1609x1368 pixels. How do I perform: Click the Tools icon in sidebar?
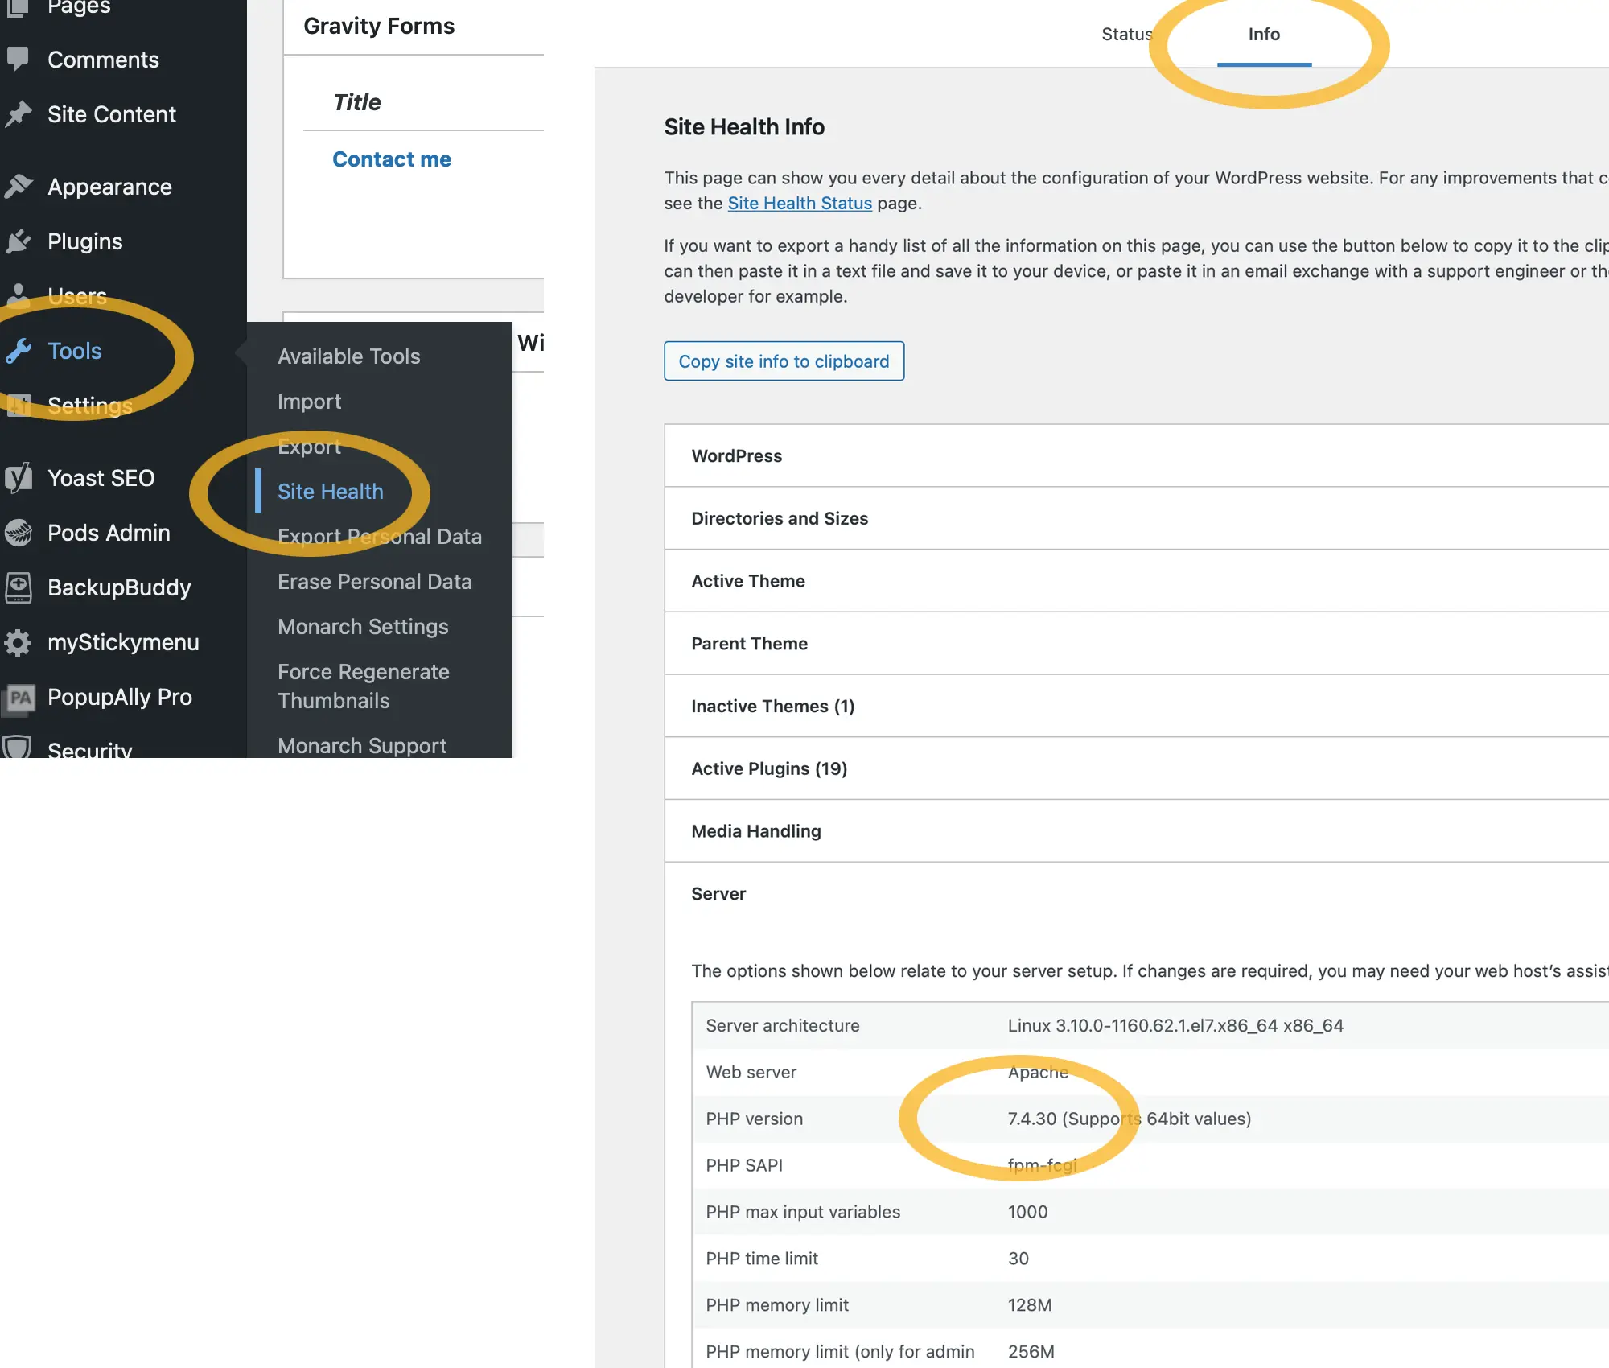[x=22, y=350]
